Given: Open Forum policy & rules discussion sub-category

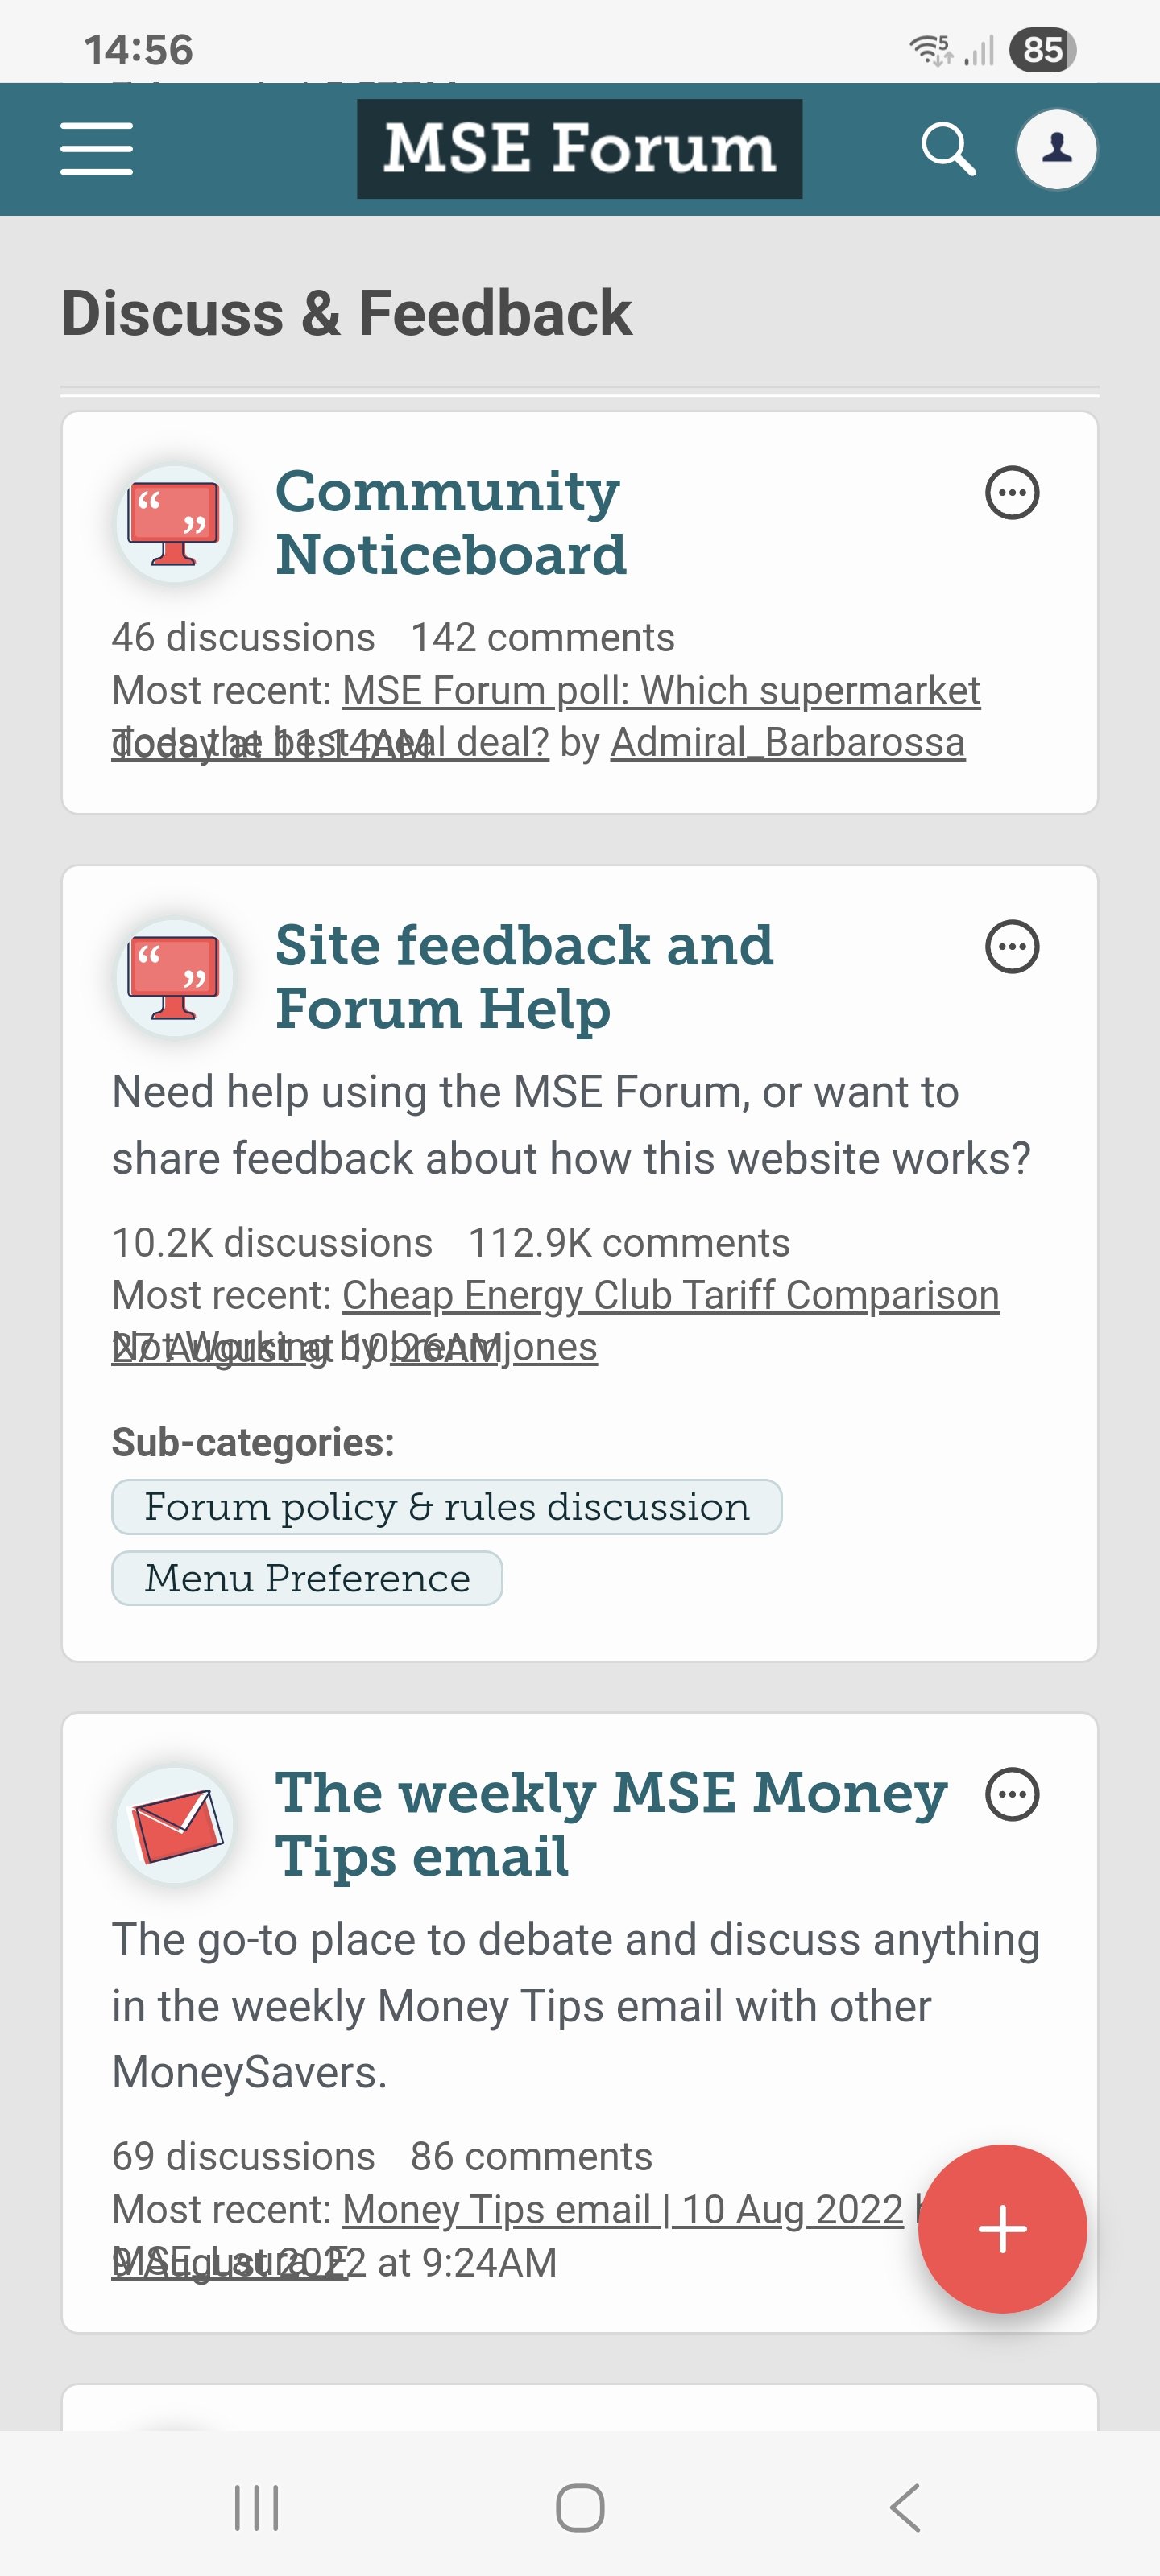Looking at the screenshot, I should pyautogui.click(x=446, y=1507).
